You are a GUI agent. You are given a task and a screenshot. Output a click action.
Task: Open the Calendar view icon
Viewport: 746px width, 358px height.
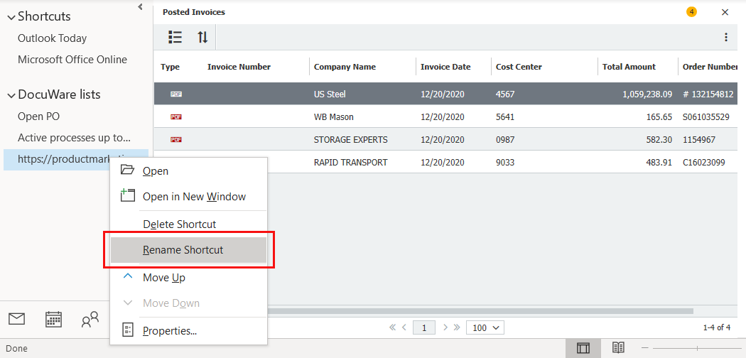53,319
